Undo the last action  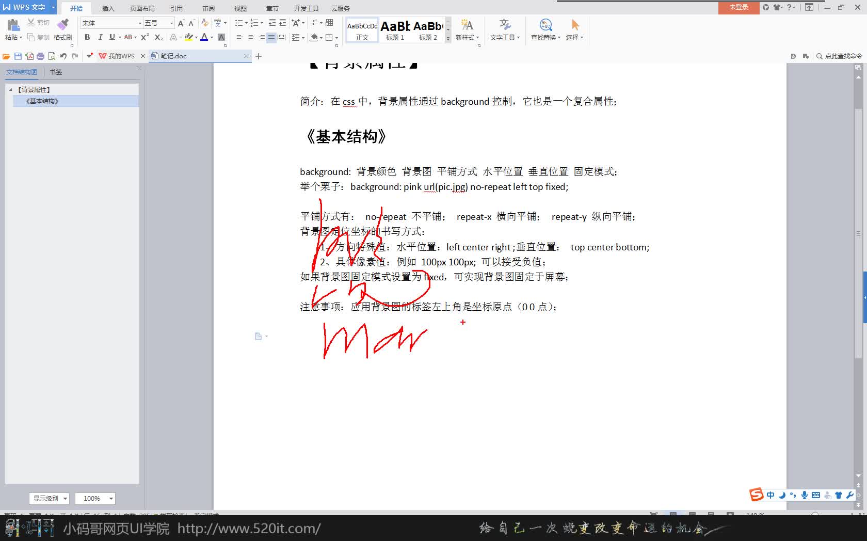tap(63, 56)
